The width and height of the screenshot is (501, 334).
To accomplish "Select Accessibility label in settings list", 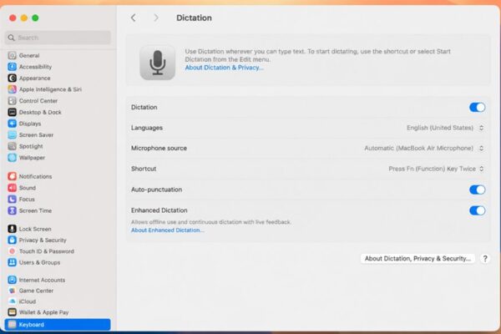I will 35,67.
